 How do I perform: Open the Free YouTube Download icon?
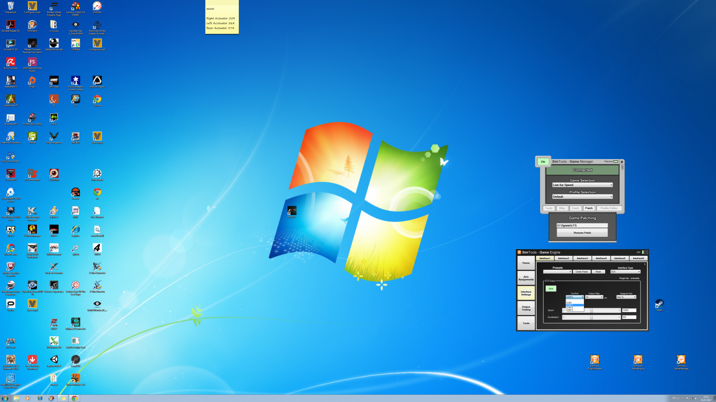point(32,362)
